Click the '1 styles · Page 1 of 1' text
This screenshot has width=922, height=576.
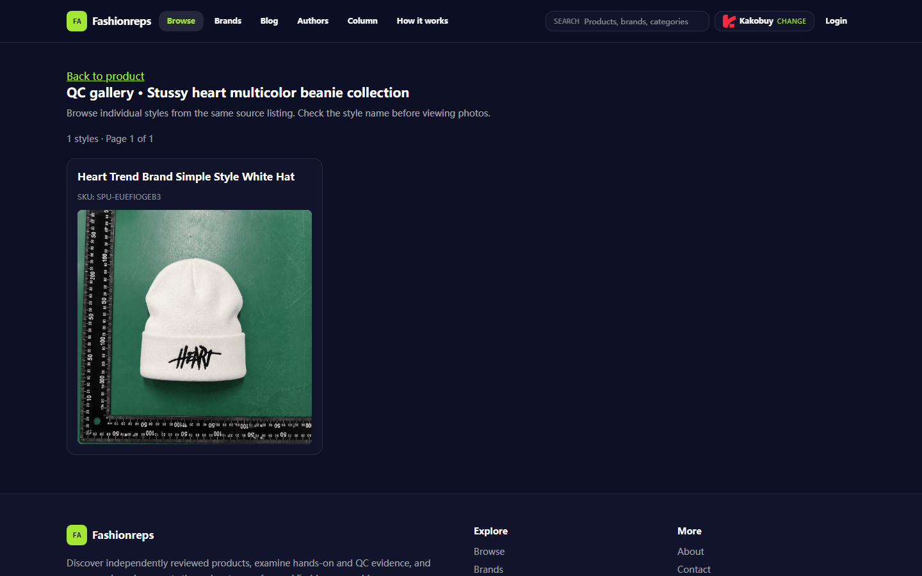coord(110,139)
